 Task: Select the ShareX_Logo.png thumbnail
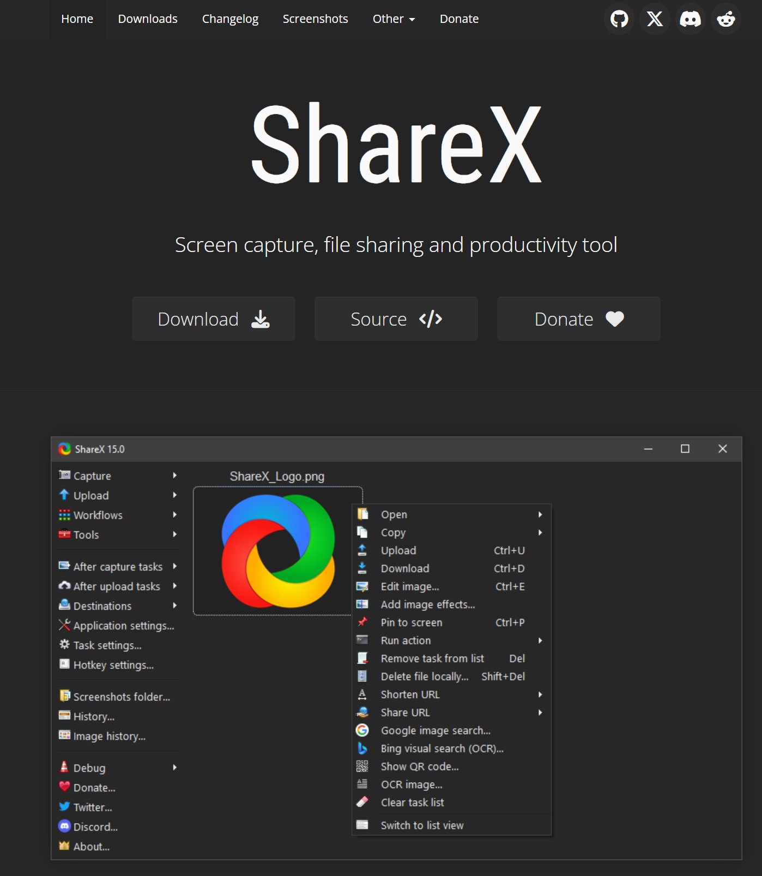click(277, 551)
